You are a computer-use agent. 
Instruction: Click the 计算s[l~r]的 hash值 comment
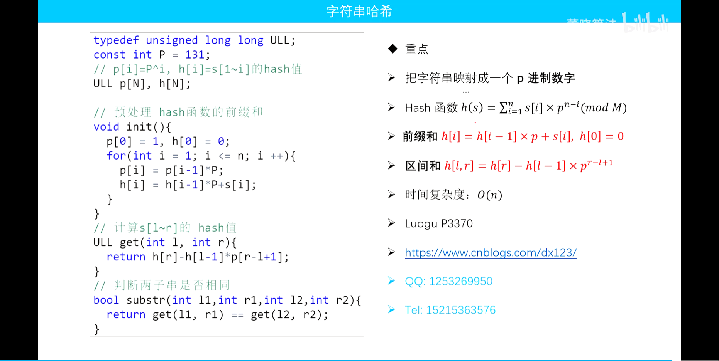pos(165,228)
